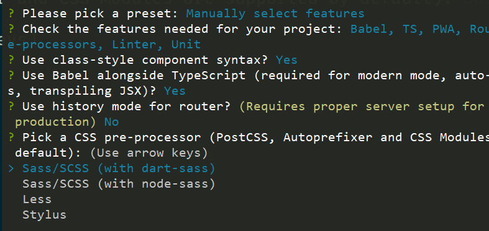Viewport: 489px width, 231px height.
Task: Click the 'No' answer for history mode
Action: pyautogui.click(x=111, y=122)
